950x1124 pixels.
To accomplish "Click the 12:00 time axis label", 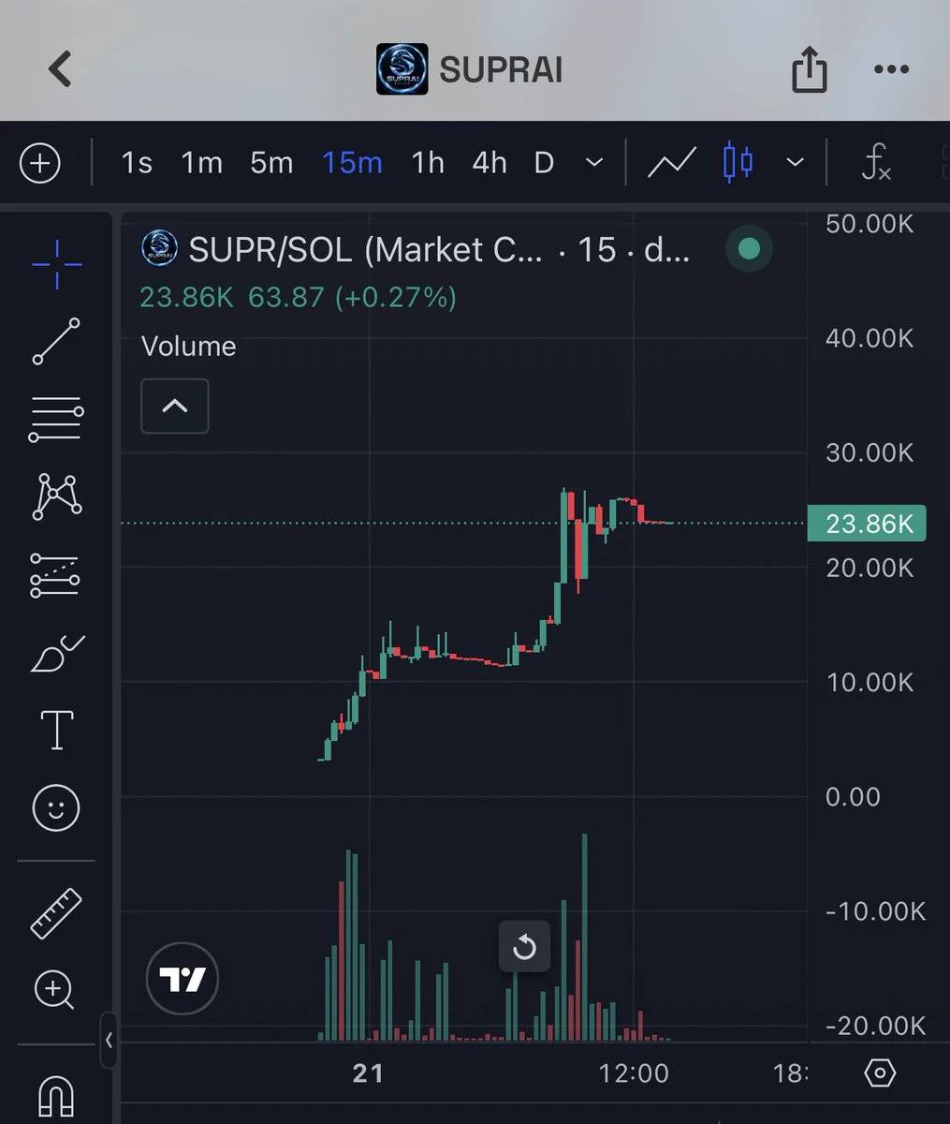I will point(634,1073).
